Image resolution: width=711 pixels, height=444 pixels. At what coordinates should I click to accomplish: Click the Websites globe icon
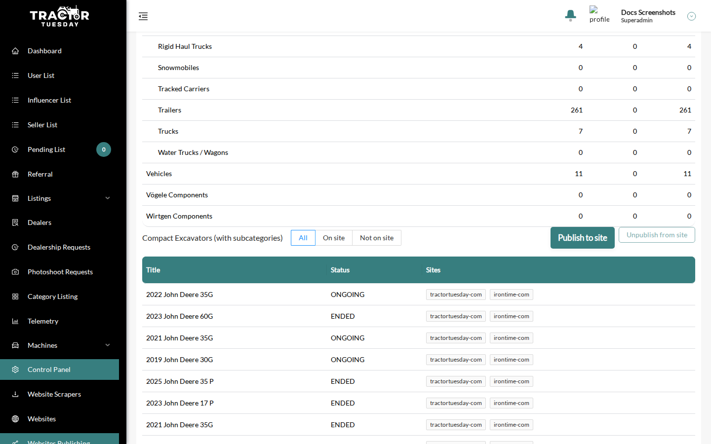click(x=15, y=419)
